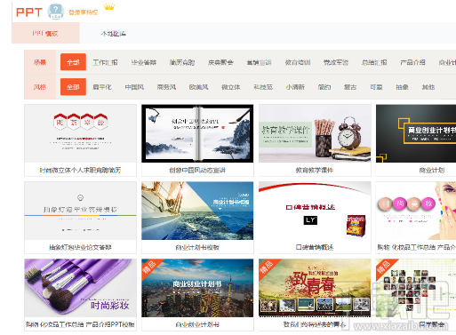Viewport: 456px width, 335px height.
Task: Choose the 党政军警 scene category
Action: click(x=336, y=62)
